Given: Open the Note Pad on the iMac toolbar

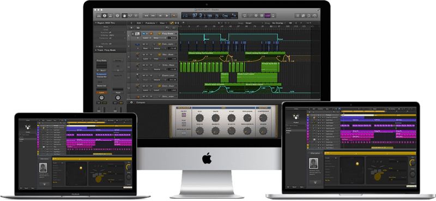Looking at the screenshot, I should point(303,16).
